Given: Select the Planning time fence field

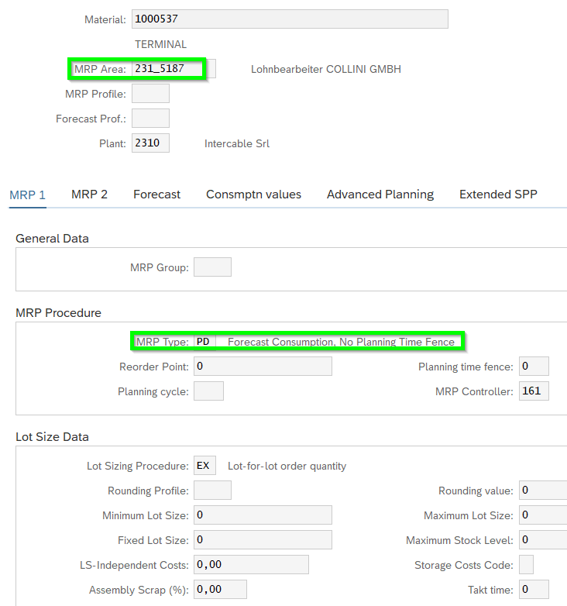Looking at the screenshot, I should (x=534, y=367).
